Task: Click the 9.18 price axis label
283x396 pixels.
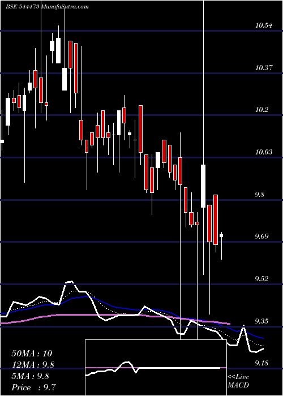Action: coord(261,363)
